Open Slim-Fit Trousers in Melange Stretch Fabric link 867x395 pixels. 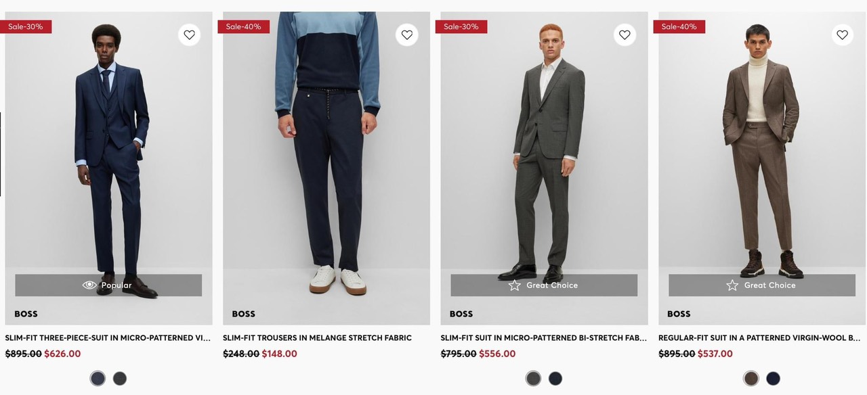coord(317,338)
